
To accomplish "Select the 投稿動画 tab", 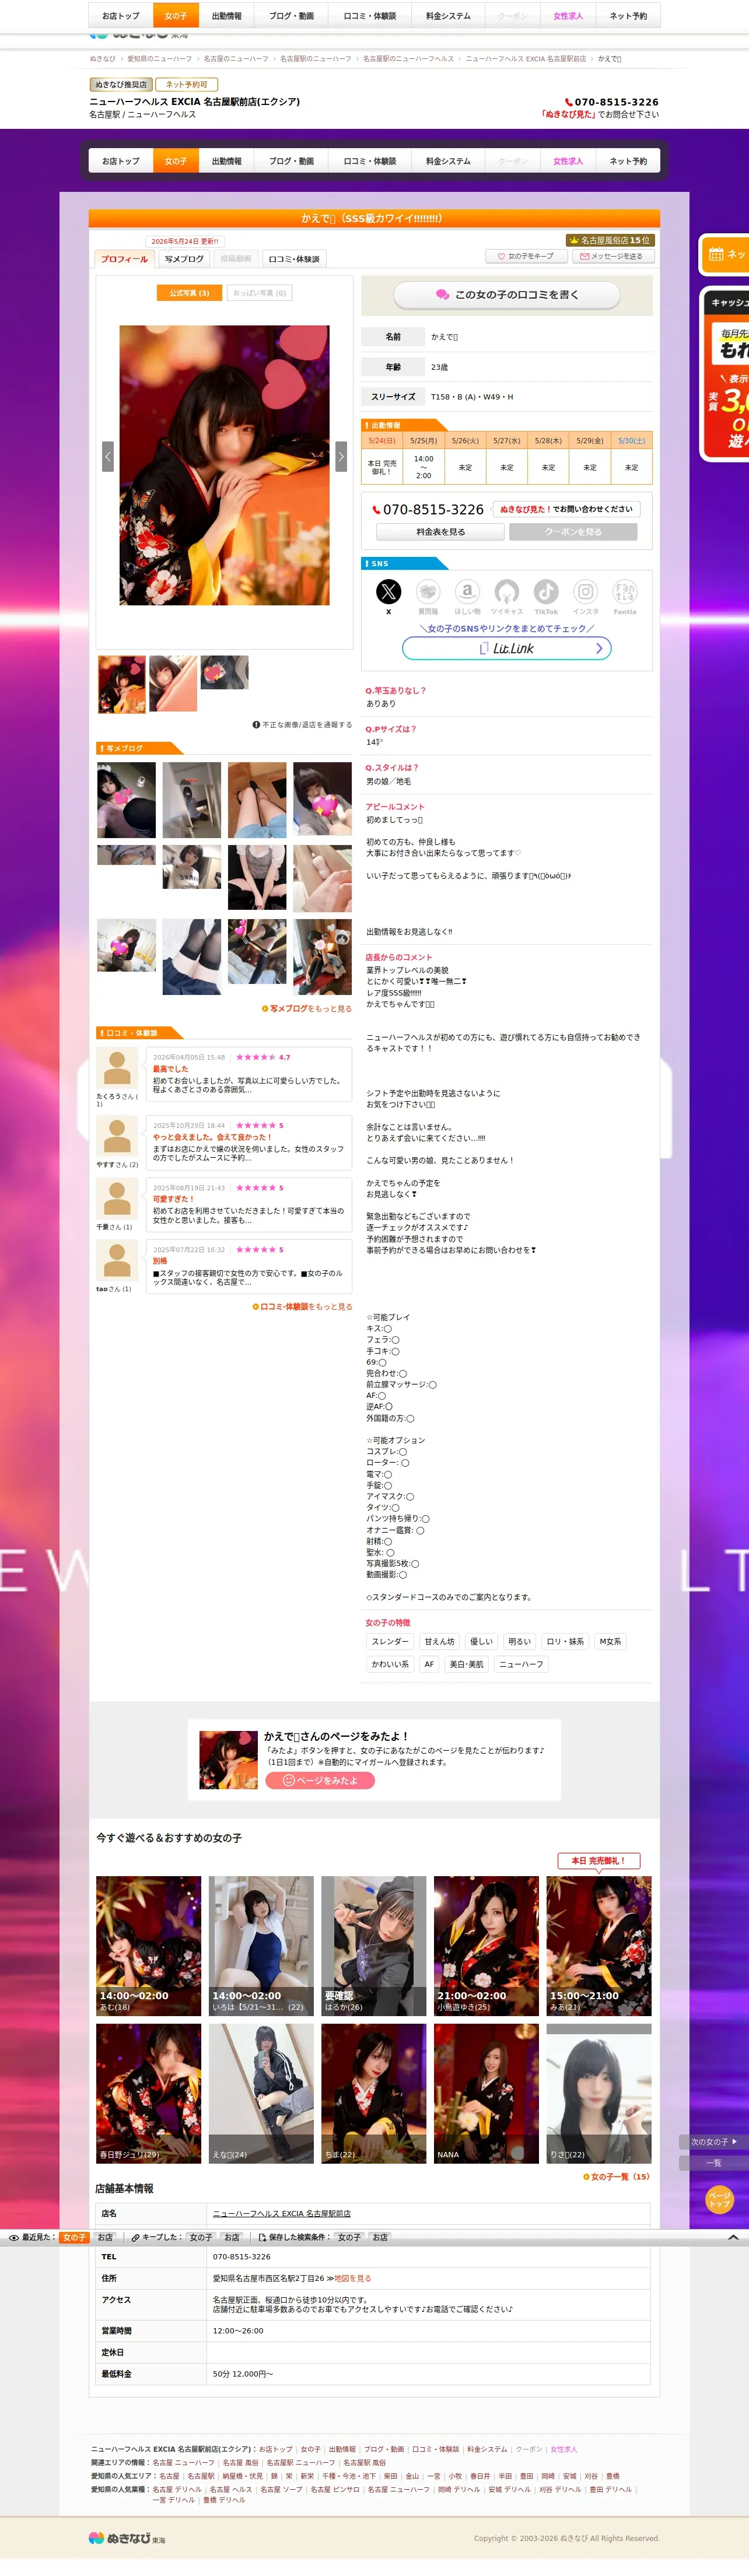I will [235, 259].
